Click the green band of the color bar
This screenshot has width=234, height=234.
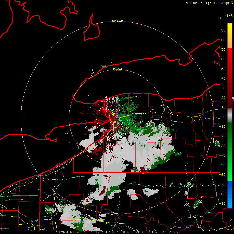coord(230,152)
